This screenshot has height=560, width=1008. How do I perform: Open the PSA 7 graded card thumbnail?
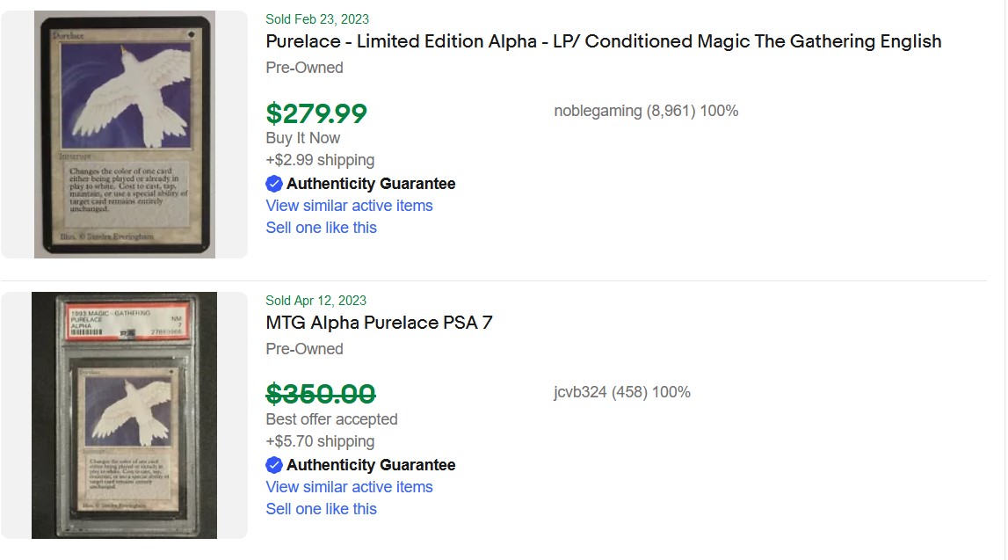[124, 415]
